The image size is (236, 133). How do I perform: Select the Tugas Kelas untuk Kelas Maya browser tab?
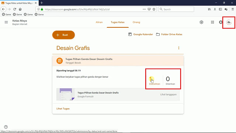19,3
